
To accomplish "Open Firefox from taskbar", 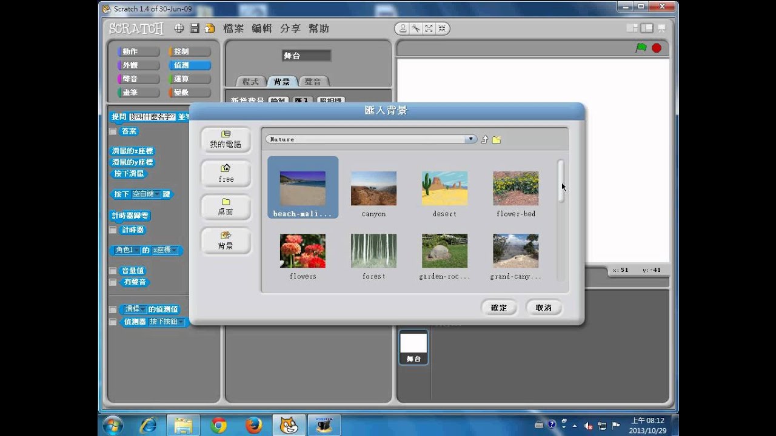I will pos(253,426).
